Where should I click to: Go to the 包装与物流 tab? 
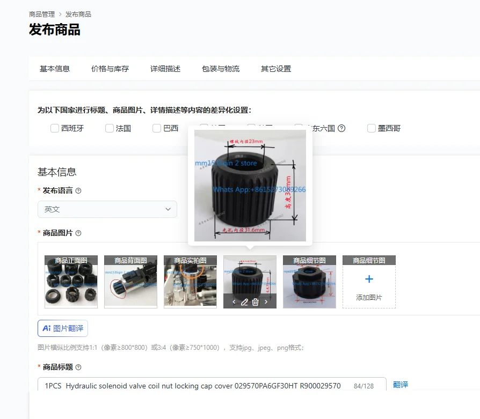(x=221, y=69)
